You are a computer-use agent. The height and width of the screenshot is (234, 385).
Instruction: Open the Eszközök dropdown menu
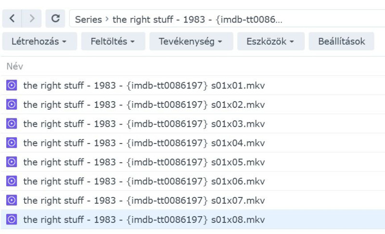tap(271, 41)
